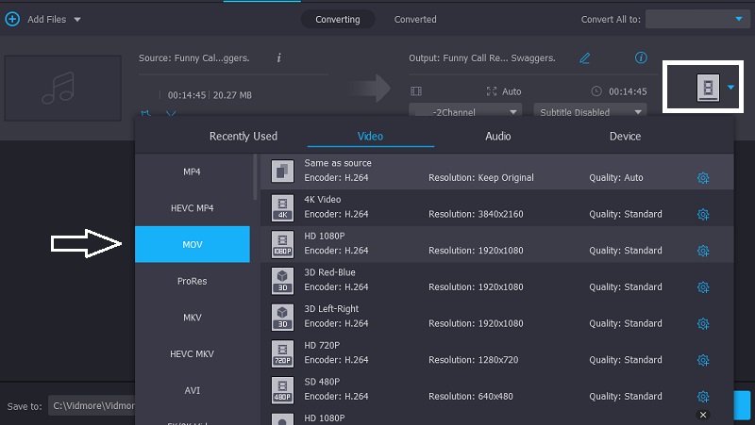Click gear icon for Same as source
The width and height of the screenshot is (755, 425).
[x=702, y=178]
